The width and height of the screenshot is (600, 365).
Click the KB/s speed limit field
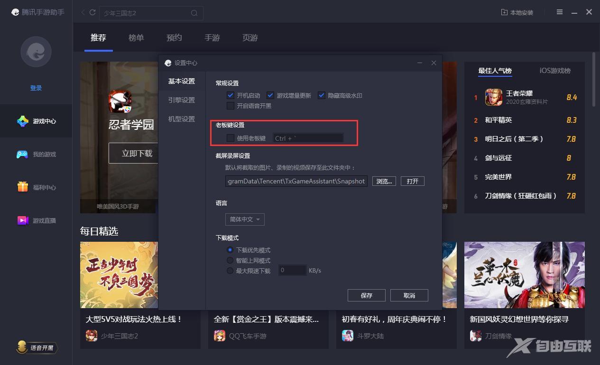click(292, 271)
